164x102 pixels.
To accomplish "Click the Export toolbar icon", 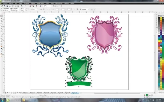I will [33, 6].
